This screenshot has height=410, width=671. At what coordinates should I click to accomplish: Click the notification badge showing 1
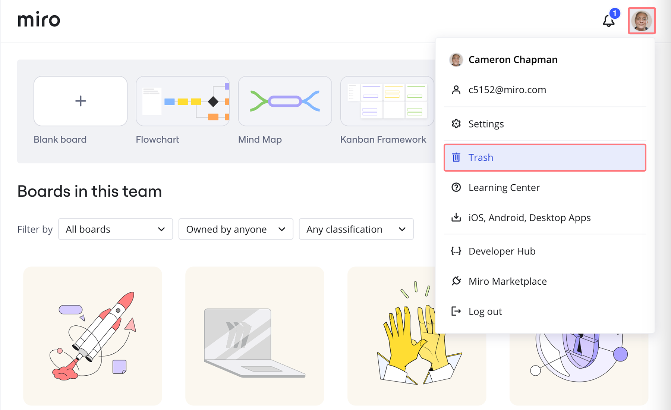coord(614,13)
